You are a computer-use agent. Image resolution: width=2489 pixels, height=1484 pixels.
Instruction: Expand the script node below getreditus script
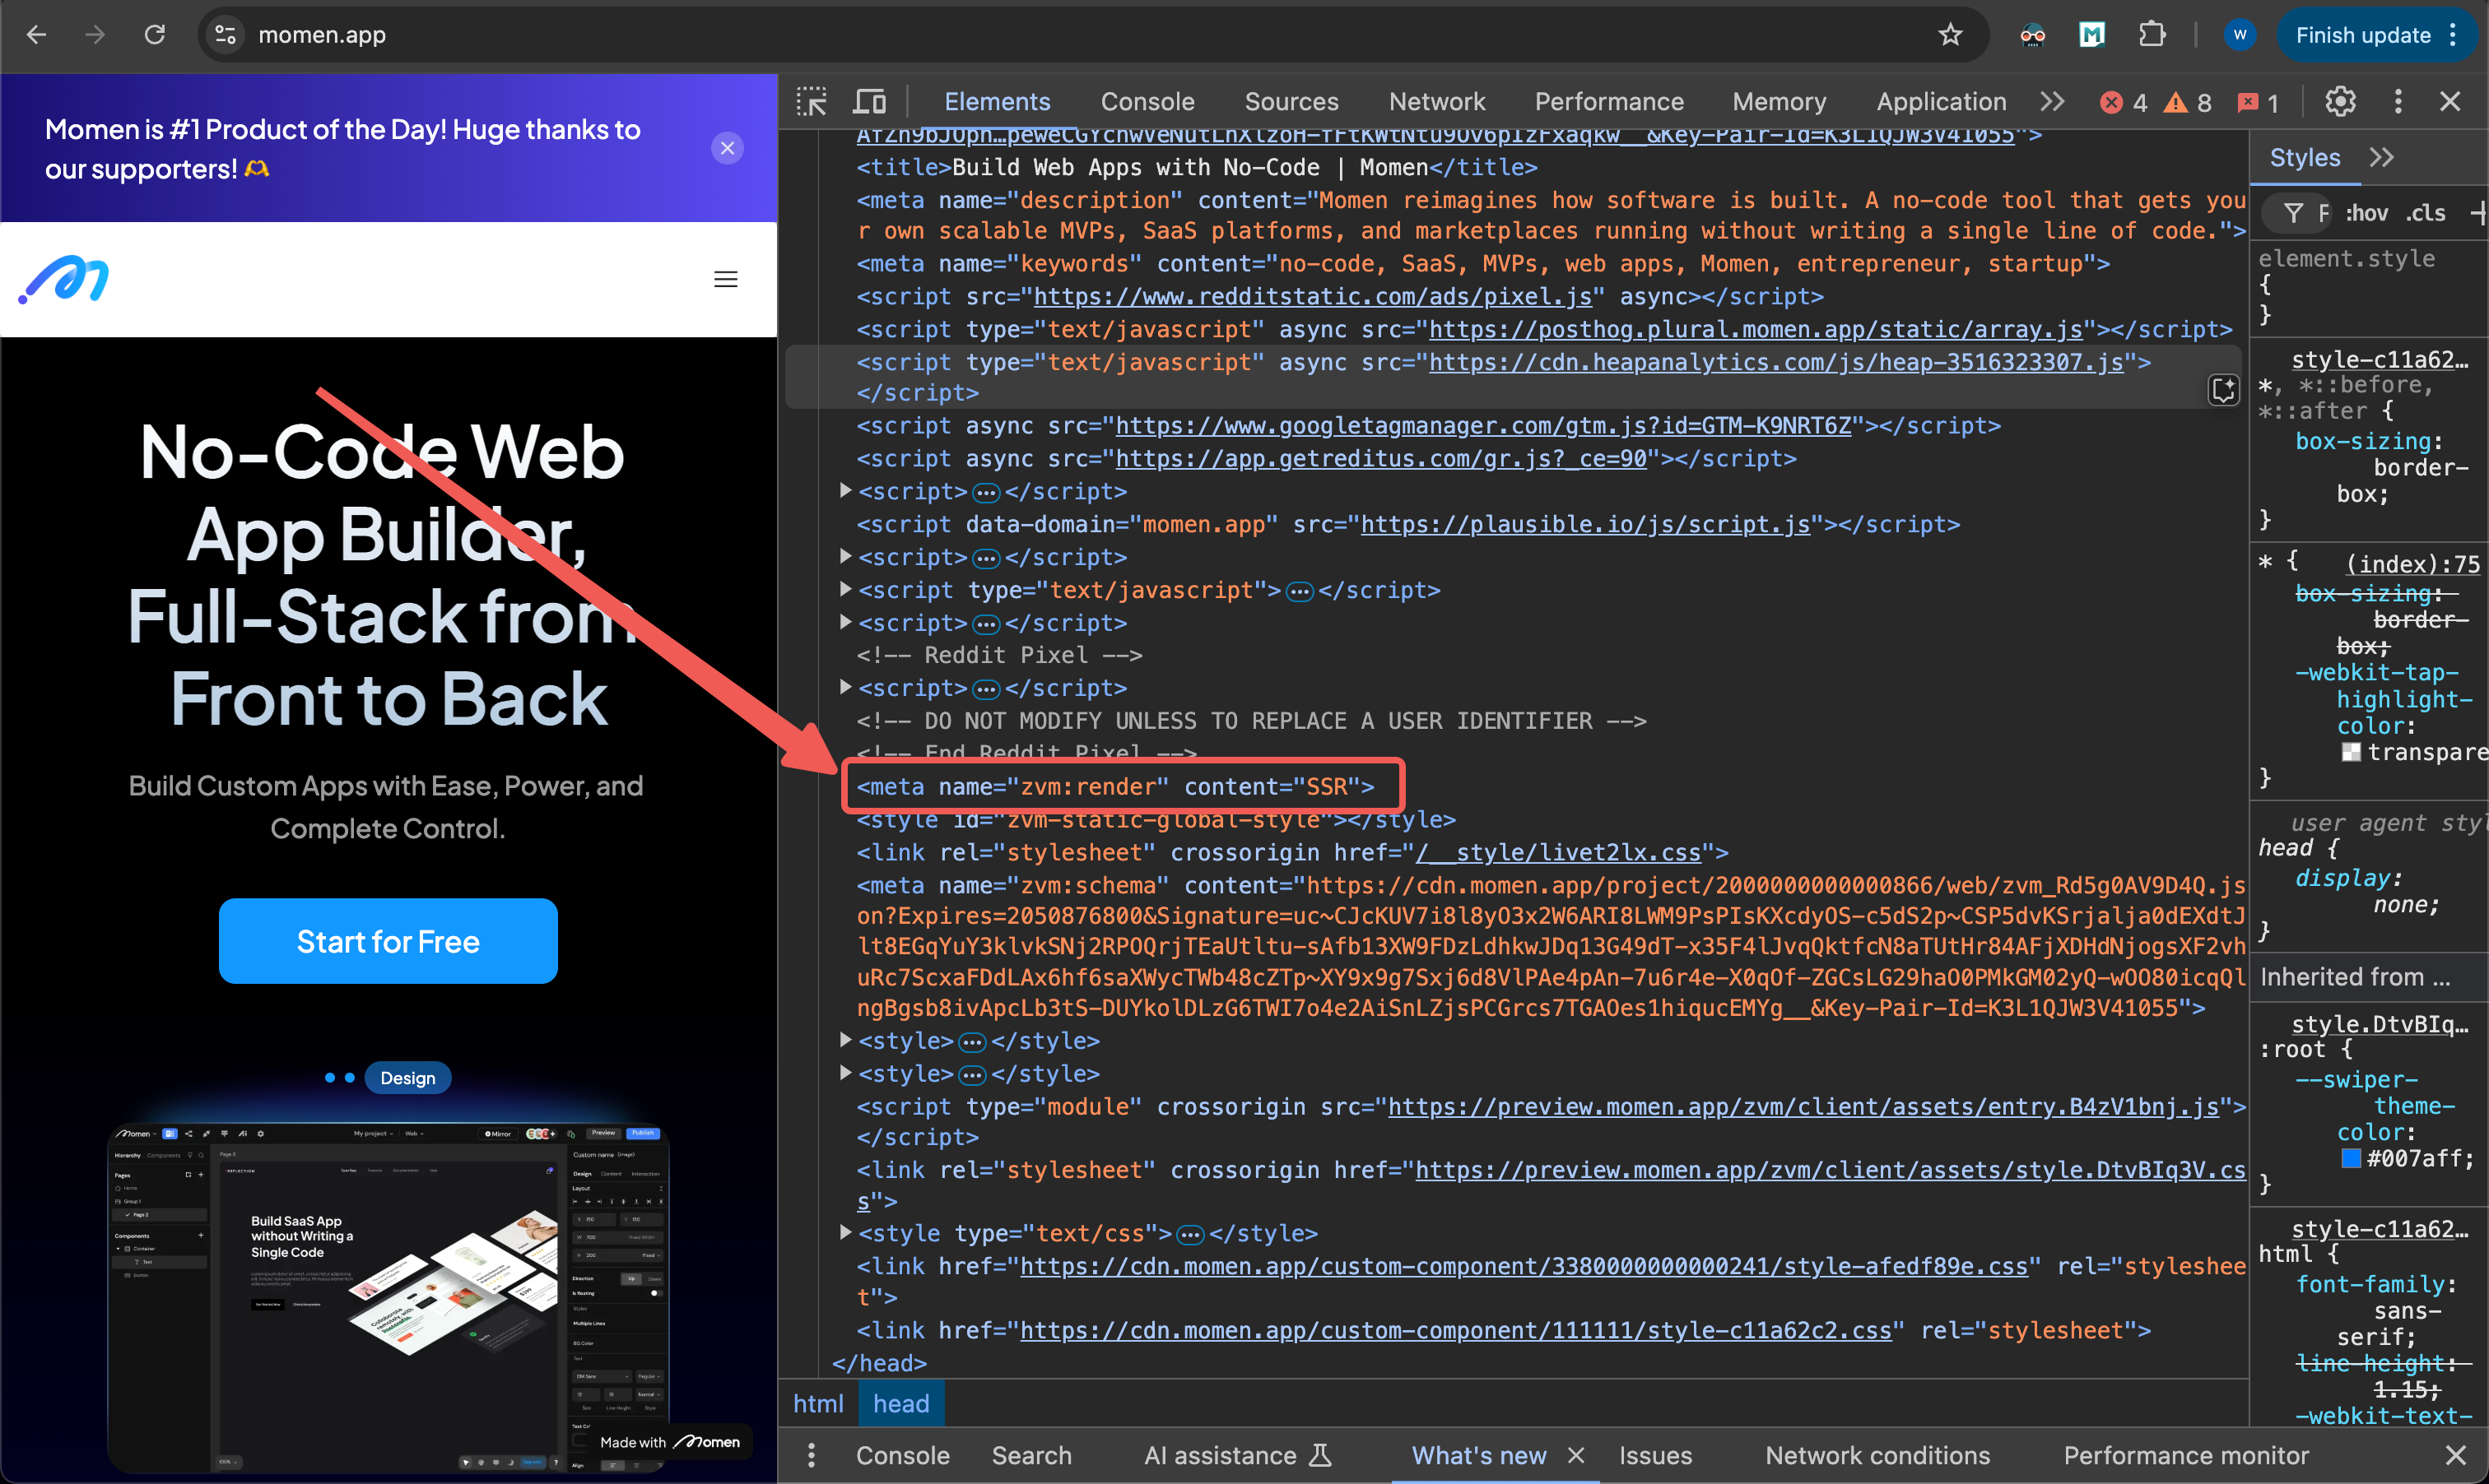pyautogui.click(x=845, y=491)
